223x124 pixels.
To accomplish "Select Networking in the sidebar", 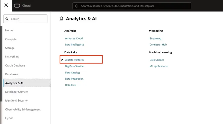I will [x=12, y=57].
